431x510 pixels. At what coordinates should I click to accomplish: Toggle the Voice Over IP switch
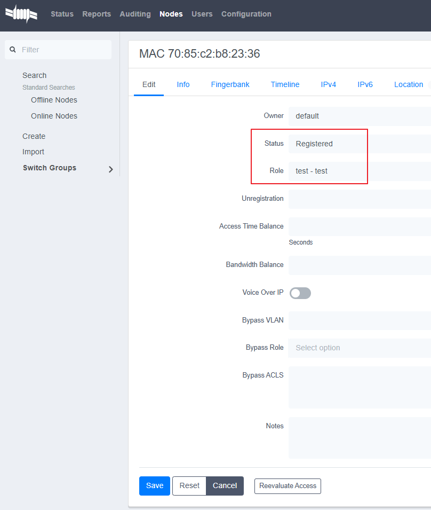click(x=300, y=293)
